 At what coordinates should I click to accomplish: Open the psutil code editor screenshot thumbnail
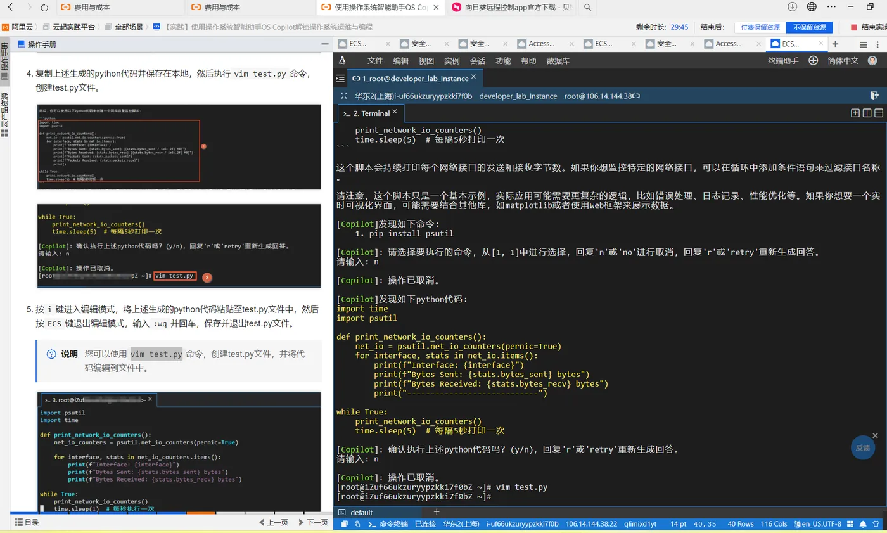(179, 452)
